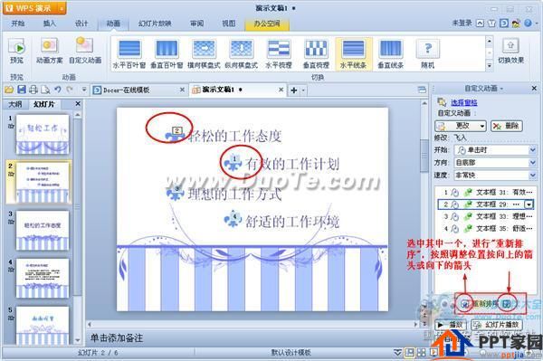Select the 水平梳理 transition
Viewport: 543px width, 361px height.
coord(279,53)
